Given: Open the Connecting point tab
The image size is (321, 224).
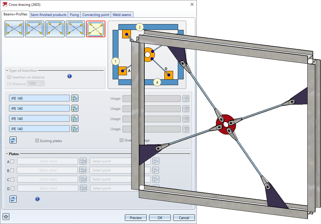Looking at the screenshot, I should (x=96, y=15).
